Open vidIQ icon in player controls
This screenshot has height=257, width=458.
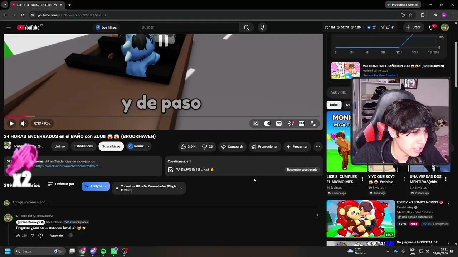256,124
